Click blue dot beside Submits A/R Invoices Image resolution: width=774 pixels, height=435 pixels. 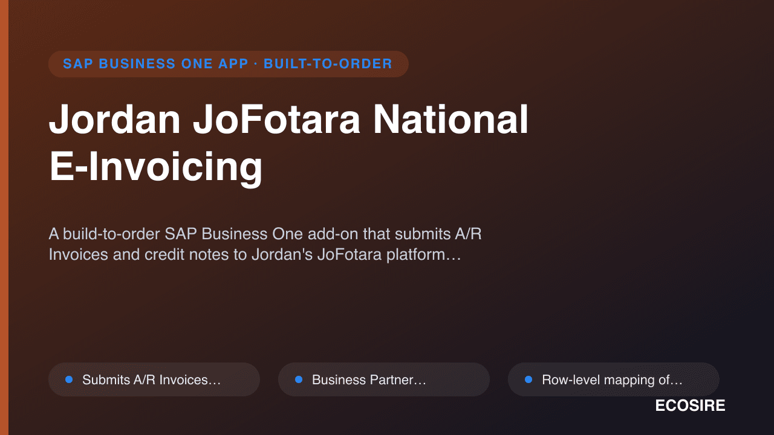click(x=69, y=379)
